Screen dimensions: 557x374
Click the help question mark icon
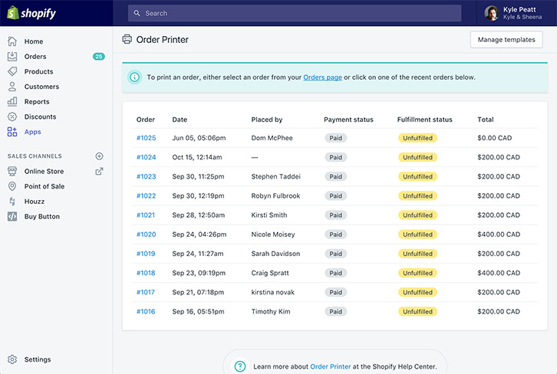click(x=240, y=366)
